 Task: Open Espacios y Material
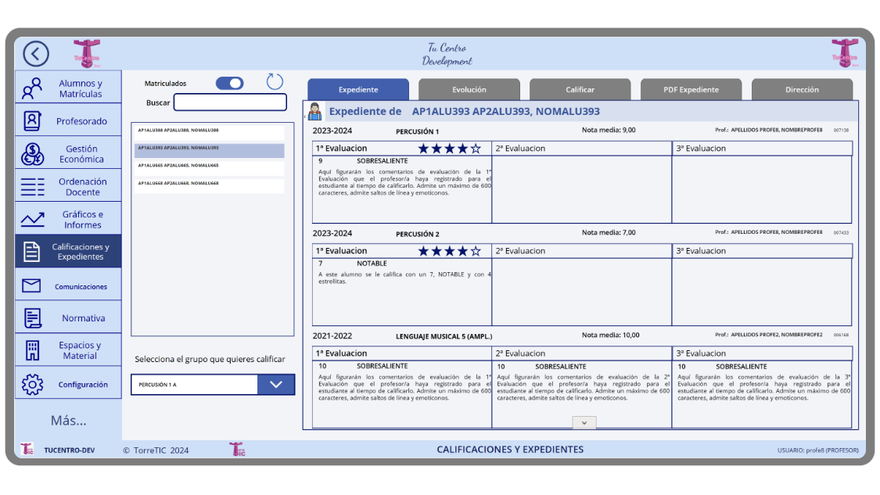(69, 350)
